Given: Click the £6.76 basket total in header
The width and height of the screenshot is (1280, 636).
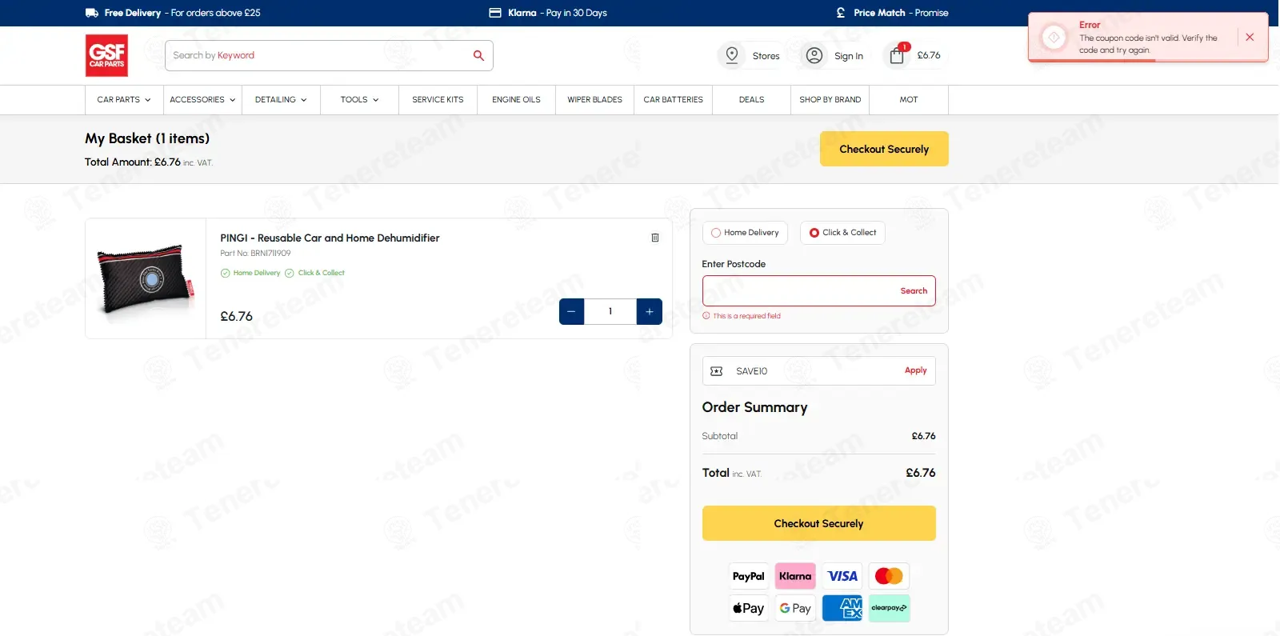Looking at the screenshot, I should (929, 55).
